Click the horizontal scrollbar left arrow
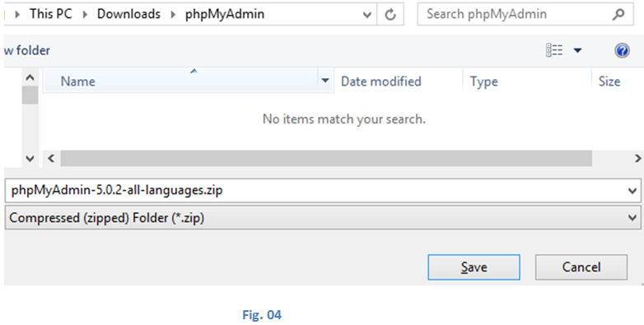The image size is (644, 325). point(51,159)
